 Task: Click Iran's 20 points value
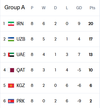[91, 24]
